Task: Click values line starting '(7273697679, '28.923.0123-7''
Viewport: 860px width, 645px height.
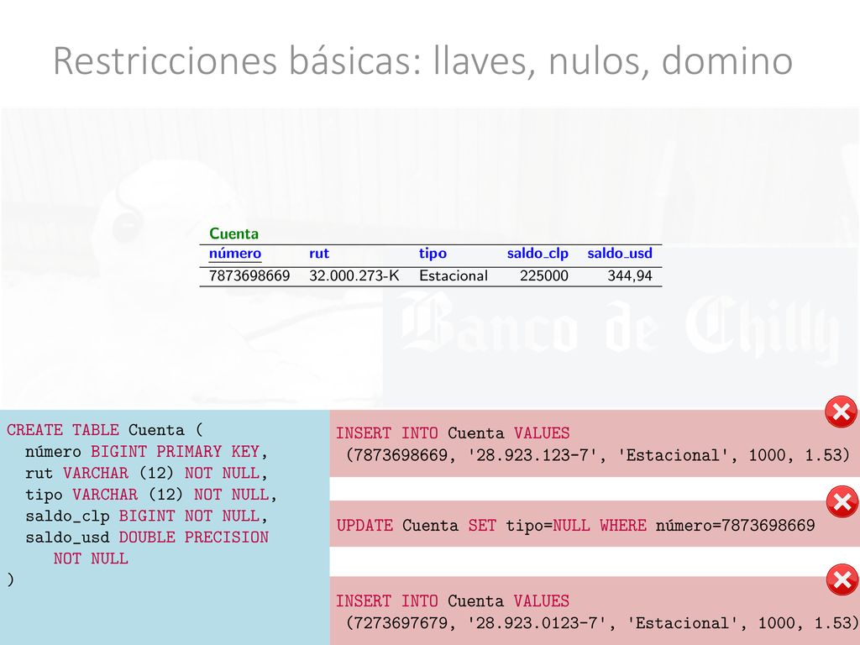Action: click(602, 623)
